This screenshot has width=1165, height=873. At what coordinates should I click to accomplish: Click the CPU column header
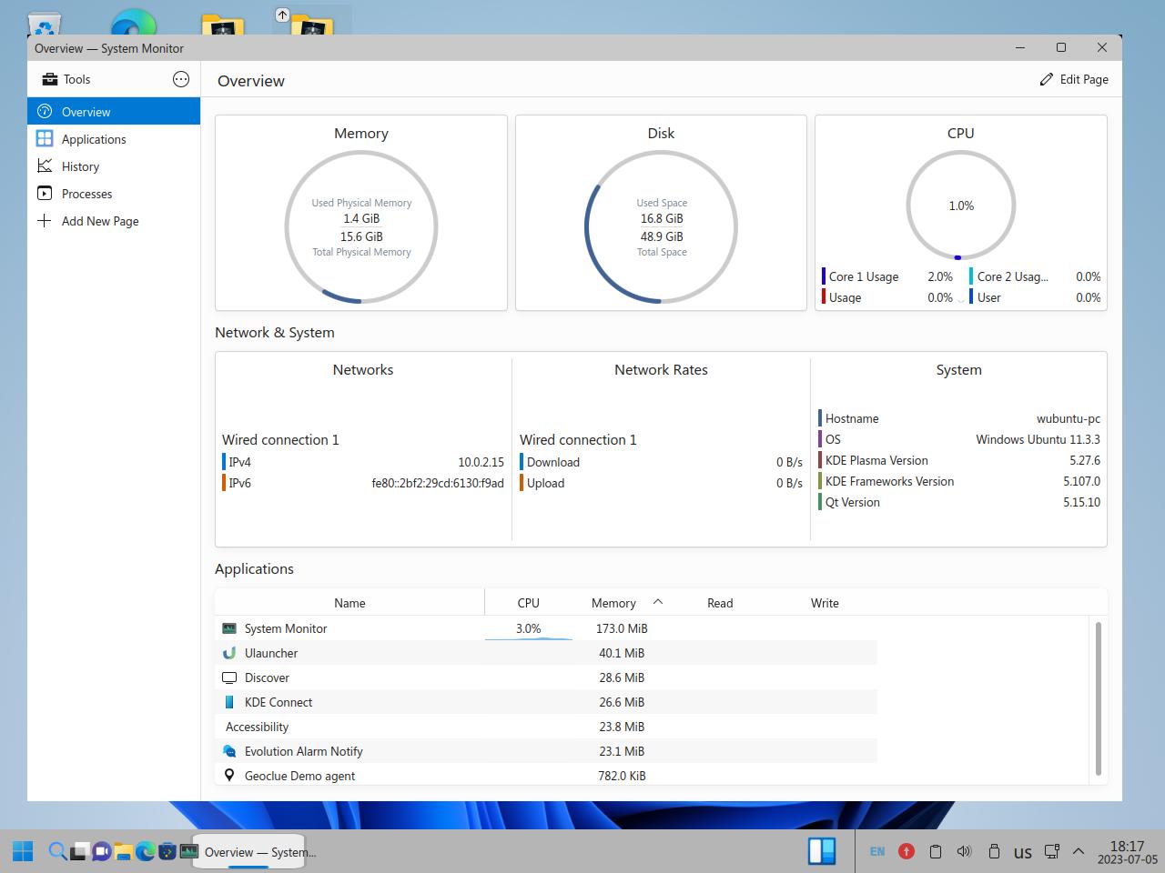coord(528,603)
